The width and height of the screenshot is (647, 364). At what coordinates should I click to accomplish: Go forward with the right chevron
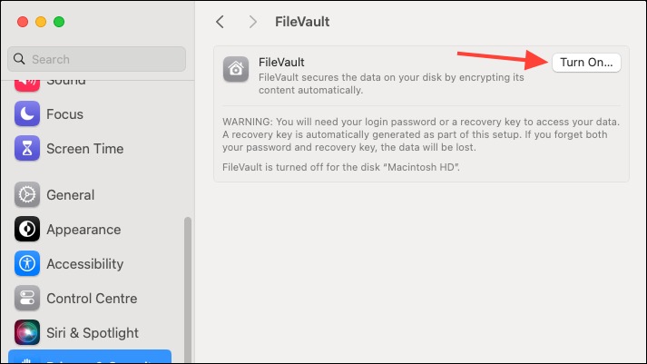point(252,22)
